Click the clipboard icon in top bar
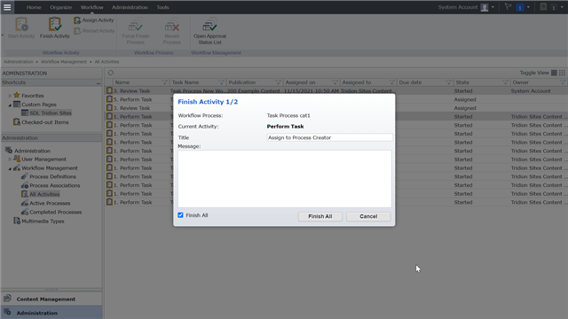Viewport: 568px width, 319px height. (543, 7)
